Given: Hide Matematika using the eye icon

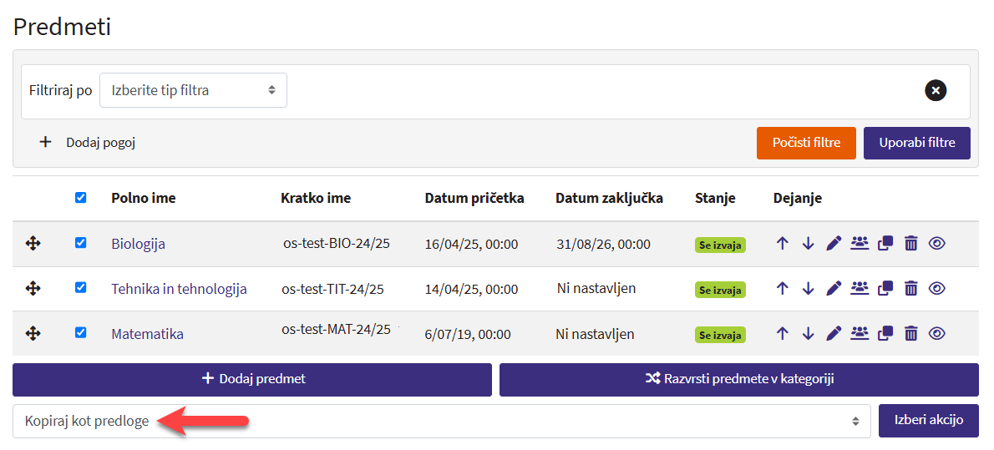Looking at the screenshot, I should click(937, 333).
